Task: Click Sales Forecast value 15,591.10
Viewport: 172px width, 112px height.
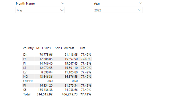Action: pos(71,68)
